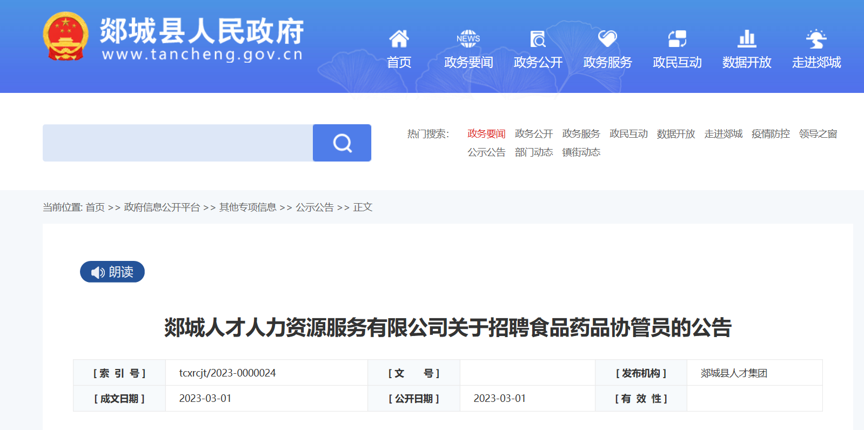Viewport: 864px width, 430px height.
Task: Go to 公示公告 in hot searches
Action: [x=486, y=152]
